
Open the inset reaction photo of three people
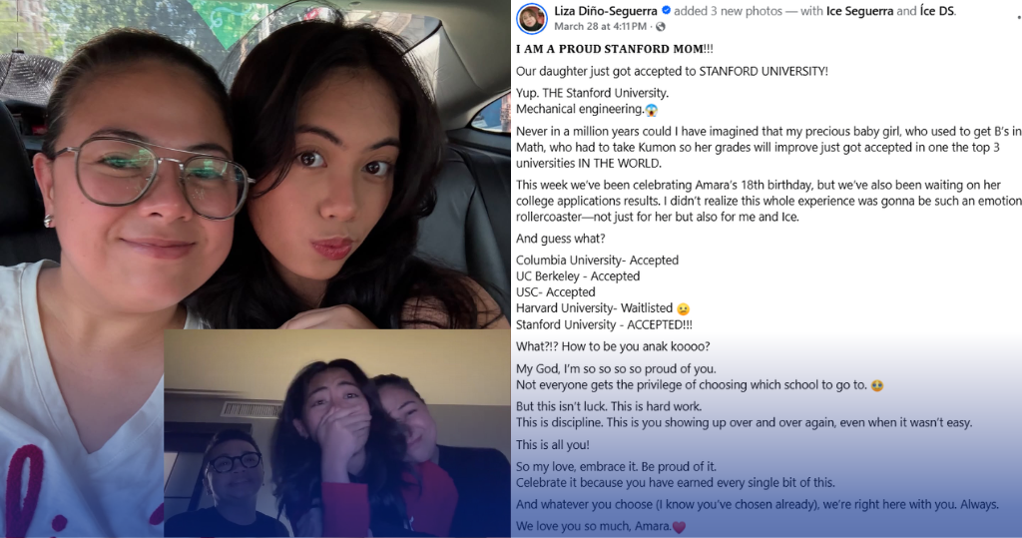pos(337,433)
